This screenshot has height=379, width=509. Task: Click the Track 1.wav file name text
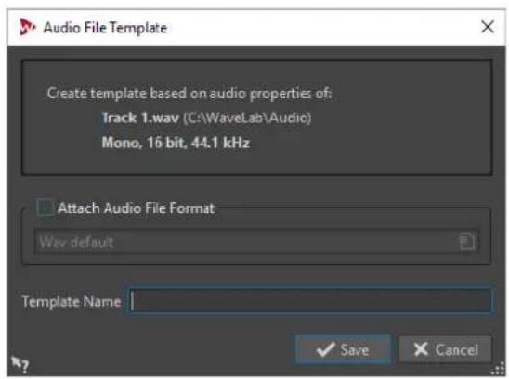click(x=140, y=118)
